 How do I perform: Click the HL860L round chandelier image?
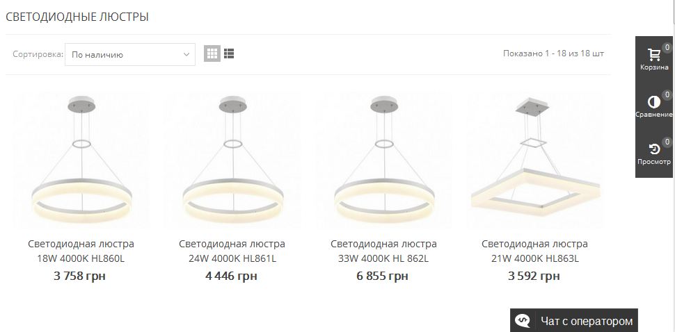click(x=81, y=160)
